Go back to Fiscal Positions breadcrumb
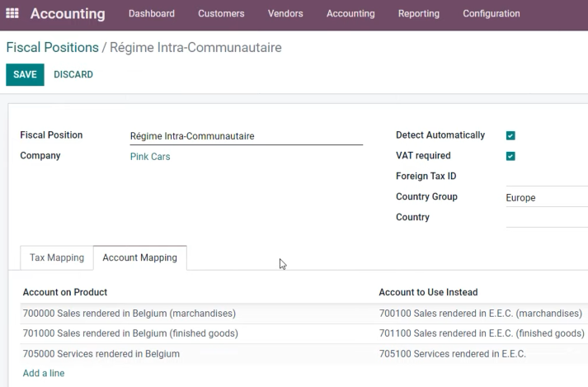The width and height of the screenshot is (588, 387). pyautogui.click(x=53, y=48)
